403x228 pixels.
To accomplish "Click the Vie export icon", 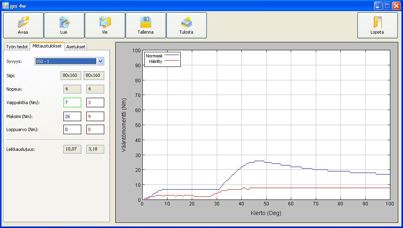I will coord(105,22).
